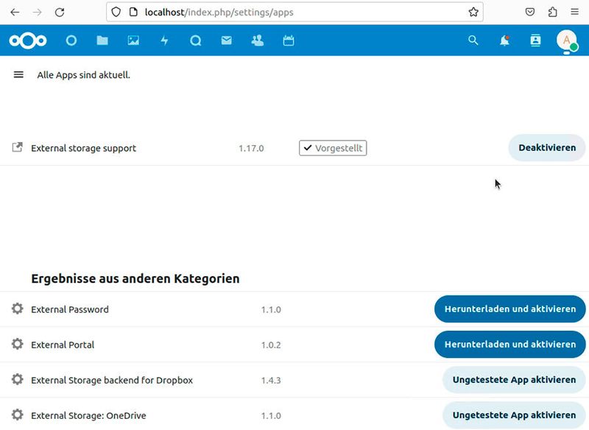This screenshot has height=430, width=589.
Task: Open notifications via the bell icon
Action: tap(504, 40)
